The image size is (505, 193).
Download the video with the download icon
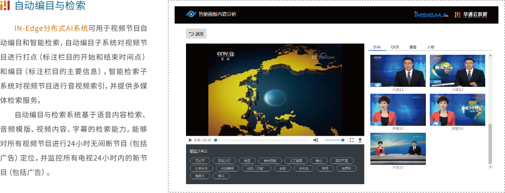pyautogui.click(x=360, y=140)
